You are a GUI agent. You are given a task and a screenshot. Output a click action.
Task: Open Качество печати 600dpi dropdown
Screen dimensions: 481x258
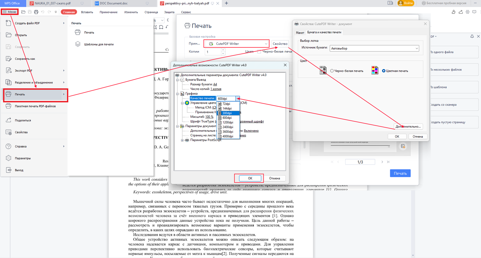point(237,99)
